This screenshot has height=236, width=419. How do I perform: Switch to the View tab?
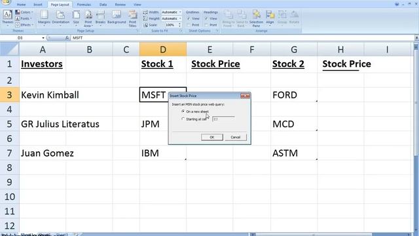tap(137, 5)
